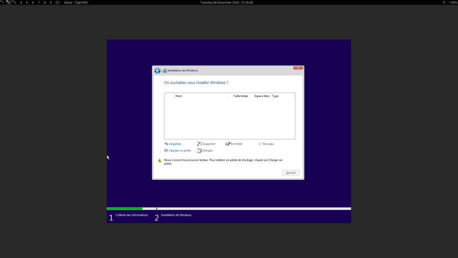
Task: Sort drives by the Nom column
Action: (201, 96)
